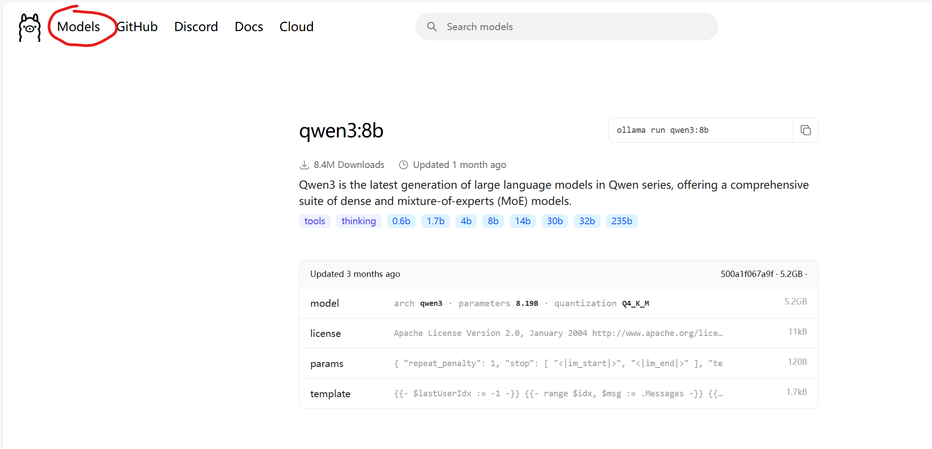
Task: Click the 1.7kB template size
Action: (796, 392)
